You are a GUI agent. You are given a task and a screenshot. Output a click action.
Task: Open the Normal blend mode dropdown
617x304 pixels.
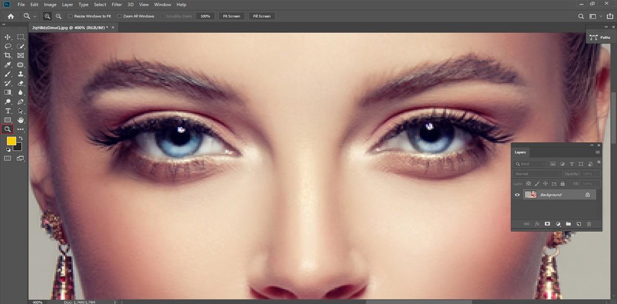[537, 174]
